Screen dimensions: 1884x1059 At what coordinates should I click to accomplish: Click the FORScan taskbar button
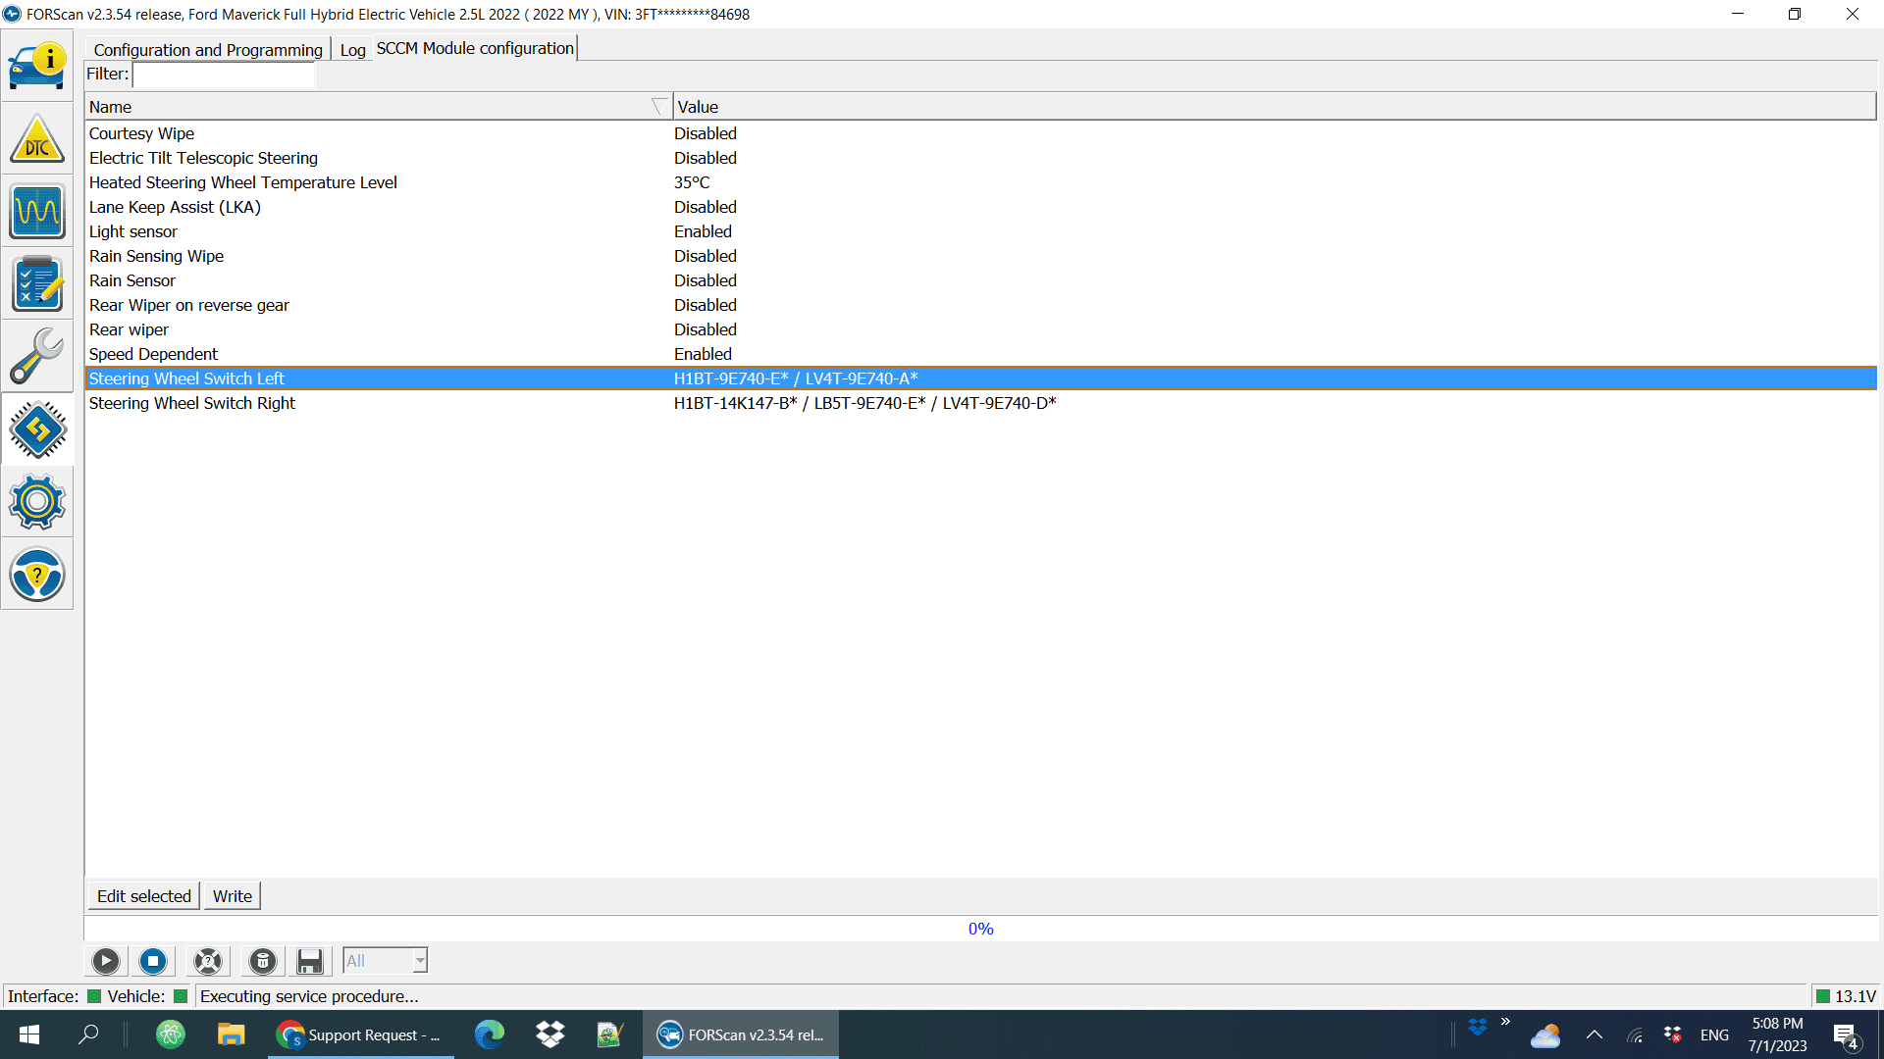point(741,1034)
